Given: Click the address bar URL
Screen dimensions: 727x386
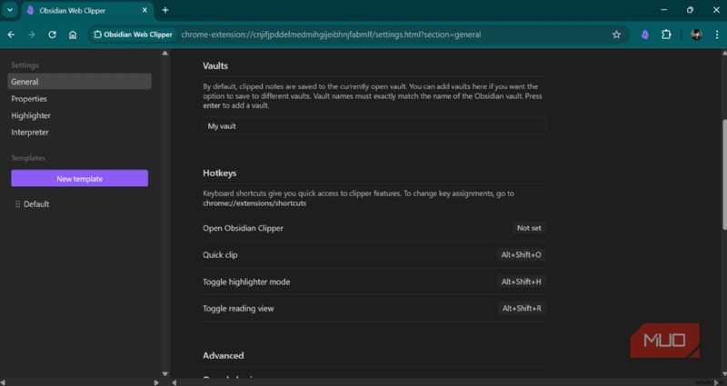Looking at the screenshot, I should [331, 35].
